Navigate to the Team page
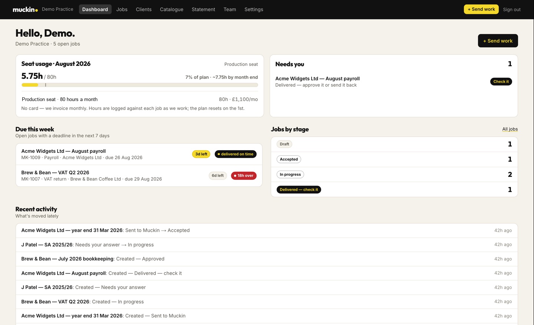The width and height of the screenshot is (534, 325). tap(230, 9)
